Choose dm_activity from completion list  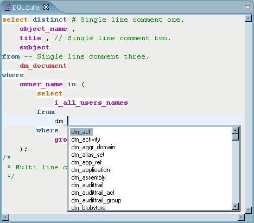pyautogui.click(x=86, y=139)
